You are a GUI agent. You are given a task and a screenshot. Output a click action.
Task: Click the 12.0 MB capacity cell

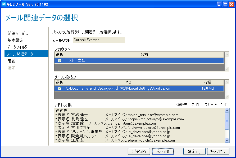[x=208, y=88]
